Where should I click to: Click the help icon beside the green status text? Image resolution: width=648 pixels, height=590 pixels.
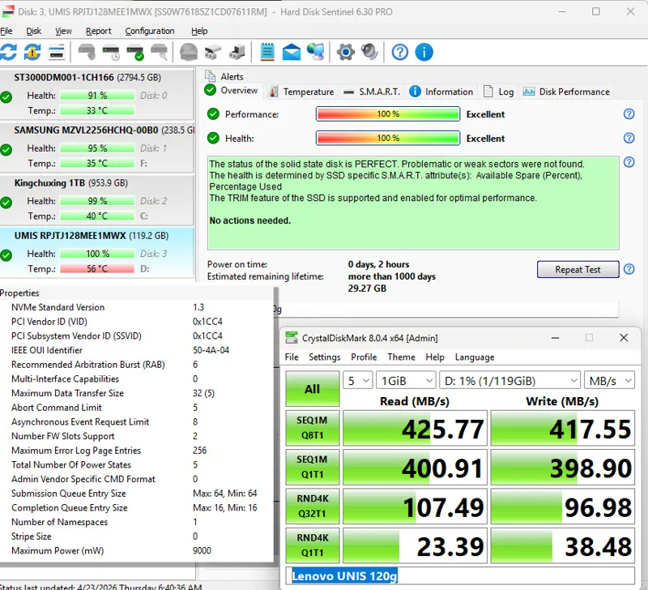click(x=629, y=161)
